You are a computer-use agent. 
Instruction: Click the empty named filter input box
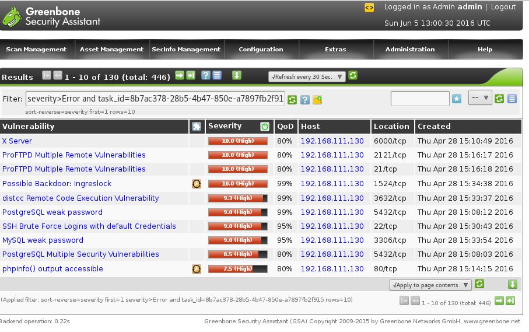(420, 99)
